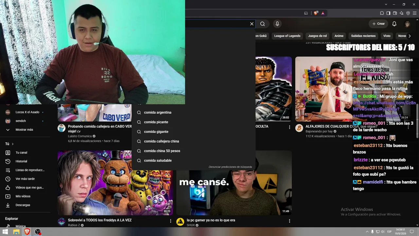Choose suggestion 'comida china 50 pesos'
419x236 pixels.
point(193,151)
